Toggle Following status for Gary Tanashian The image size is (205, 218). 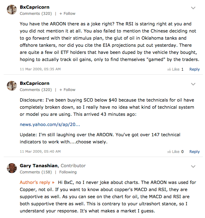(x=68, y=172)
